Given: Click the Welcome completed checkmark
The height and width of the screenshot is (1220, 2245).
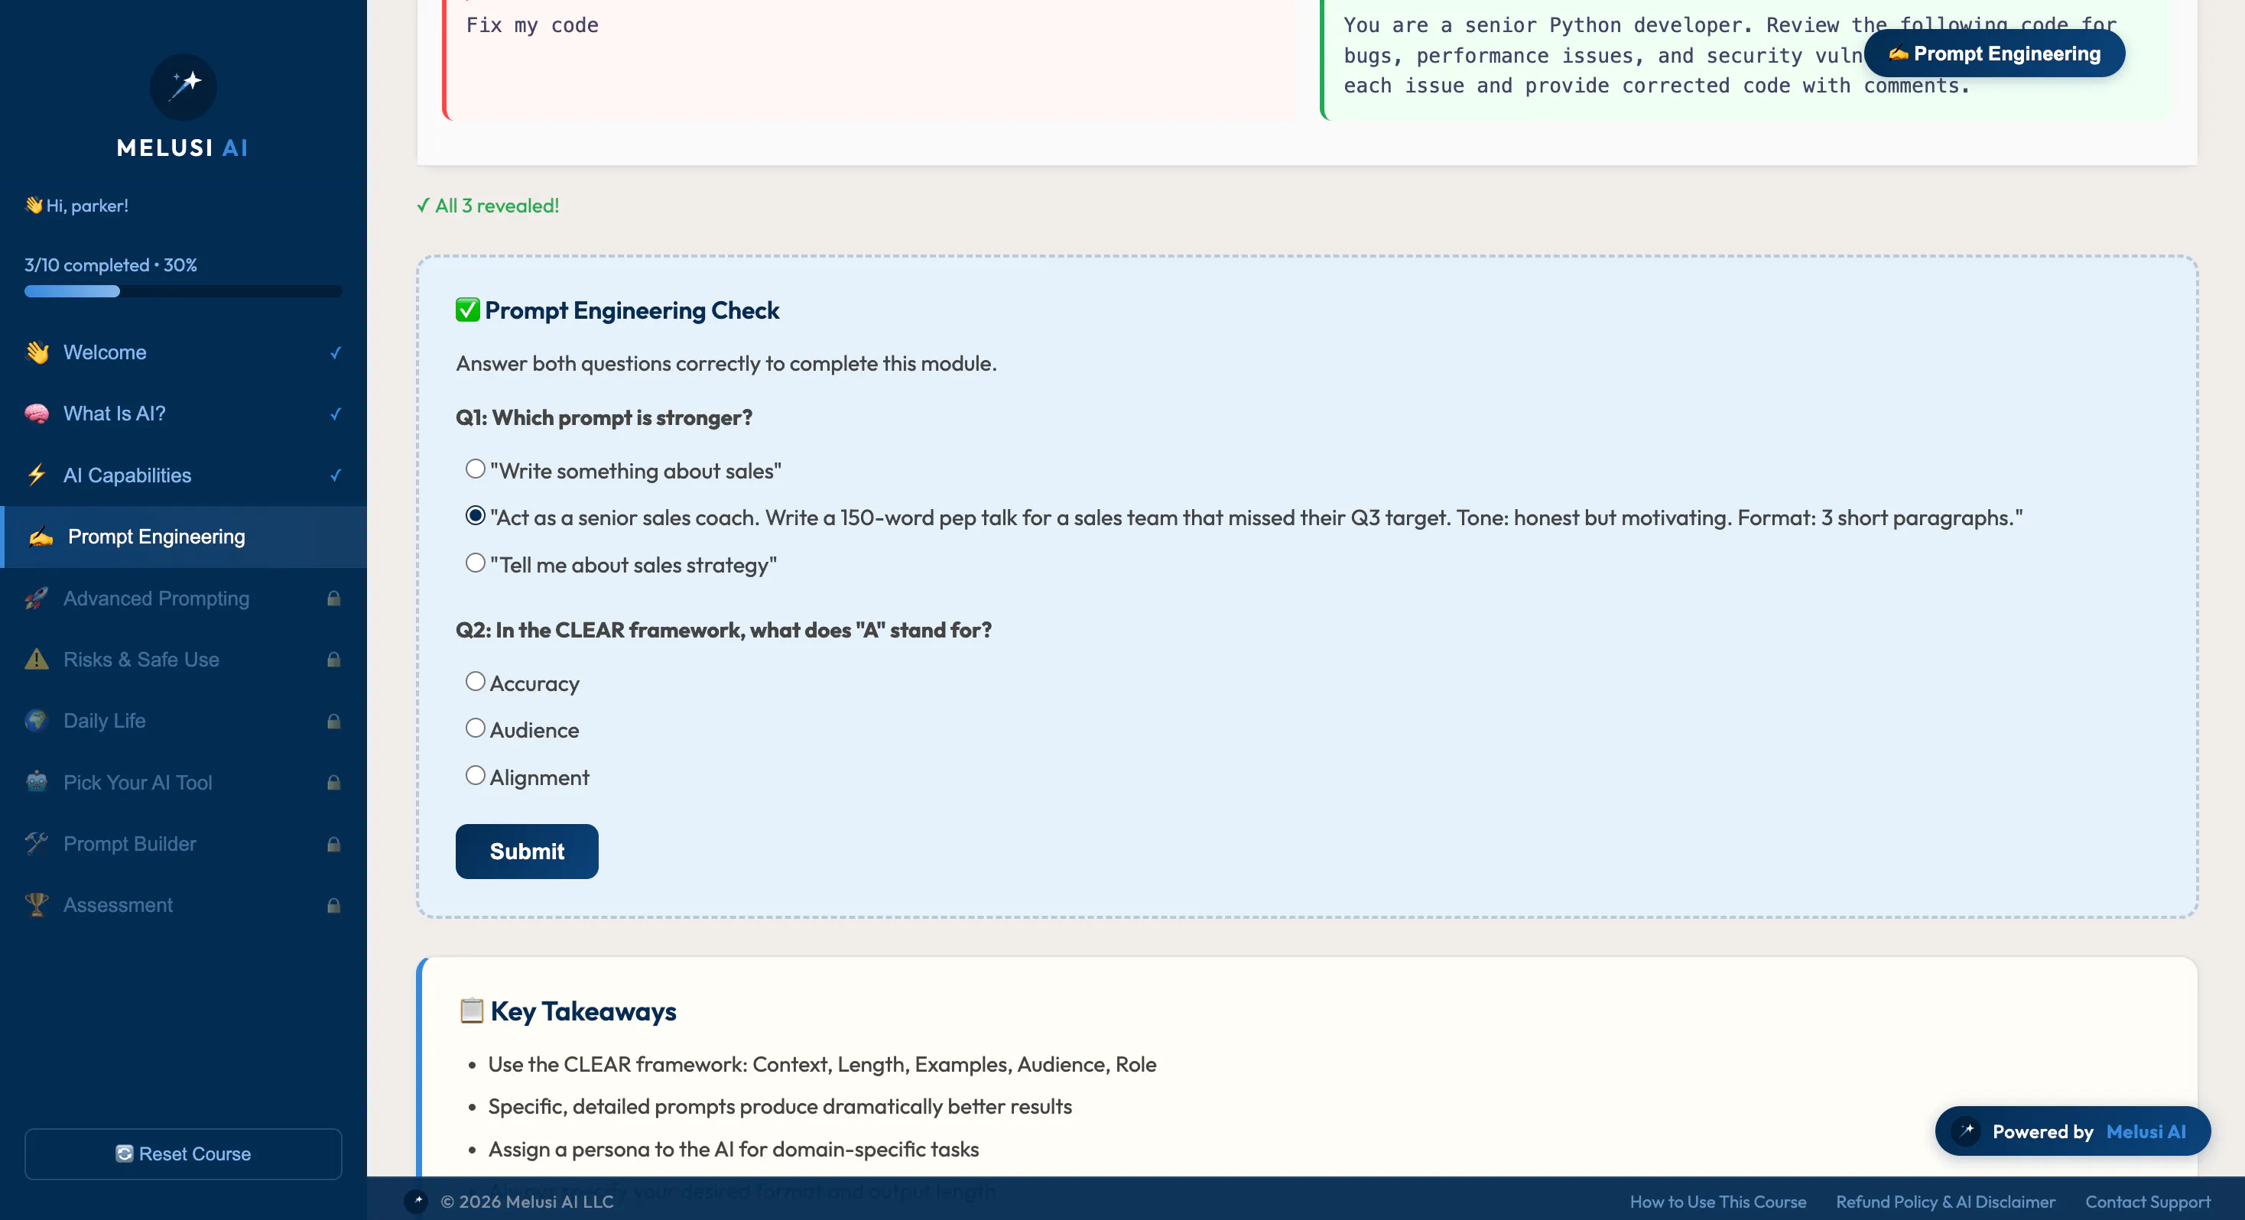Looking at the screenshot, I should (336, 352).
